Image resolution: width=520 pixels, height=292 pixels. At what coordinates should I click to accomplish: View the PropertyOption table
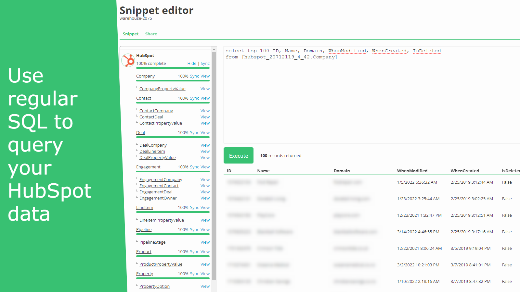point(205,286)
